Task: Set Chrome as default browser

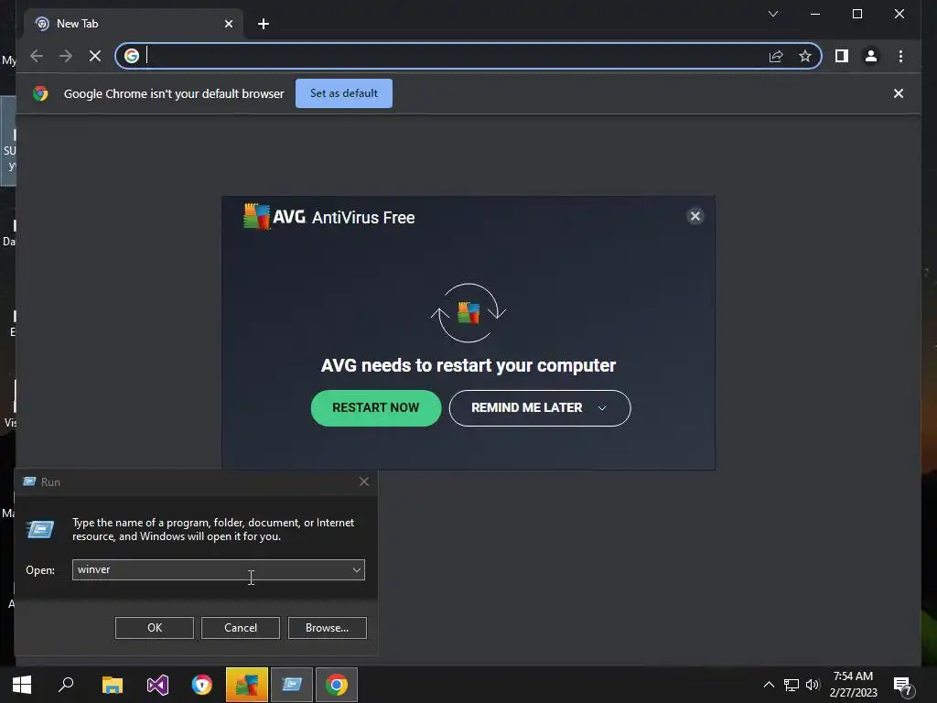Action: 344,93
